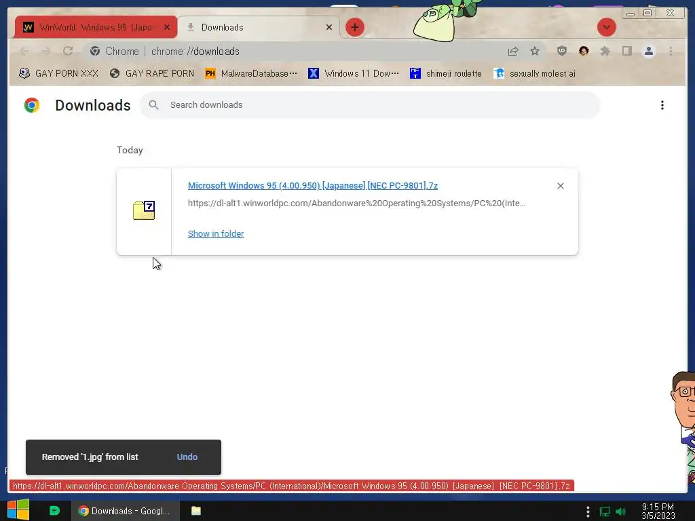Select the Downloads browser tab

tap(259, 27)
